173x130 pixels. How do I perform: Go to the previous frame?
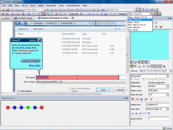94,14
